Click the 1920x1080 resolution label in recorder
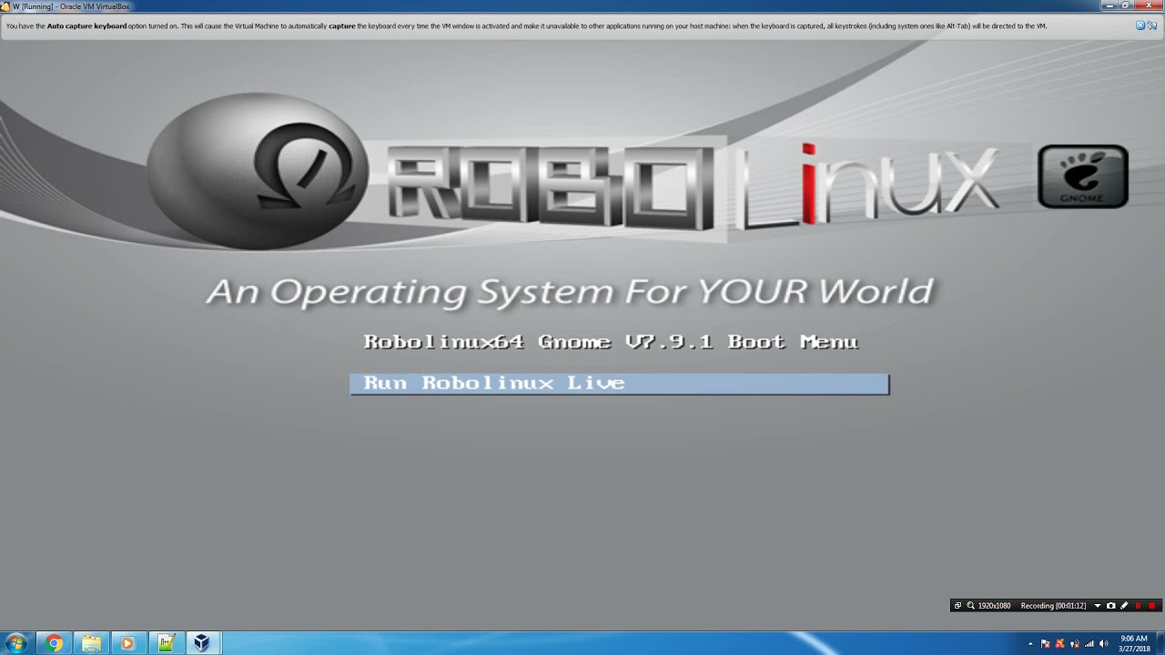1165x655 pixels. coord(994,606)
